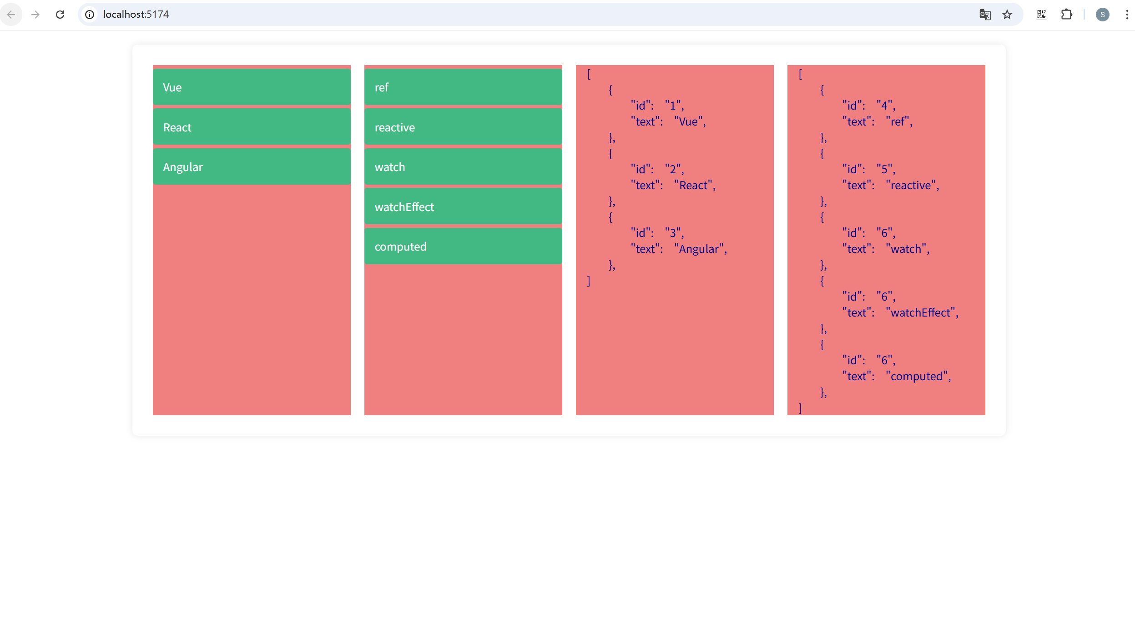Open Chrome three-dot menu
Viewport: 1135px width, 624px height.
click(1127, 15)
